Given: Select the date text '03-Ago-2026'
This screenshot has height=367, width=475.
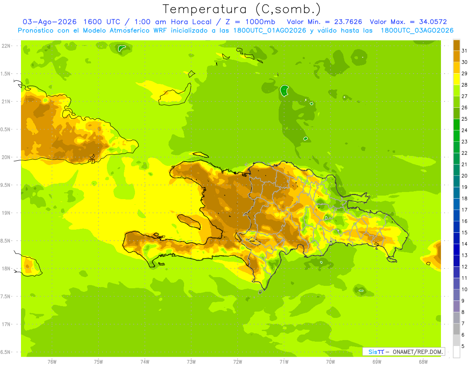Looking at the screenshot, I should pyautogui.click(x=50, y=22).
